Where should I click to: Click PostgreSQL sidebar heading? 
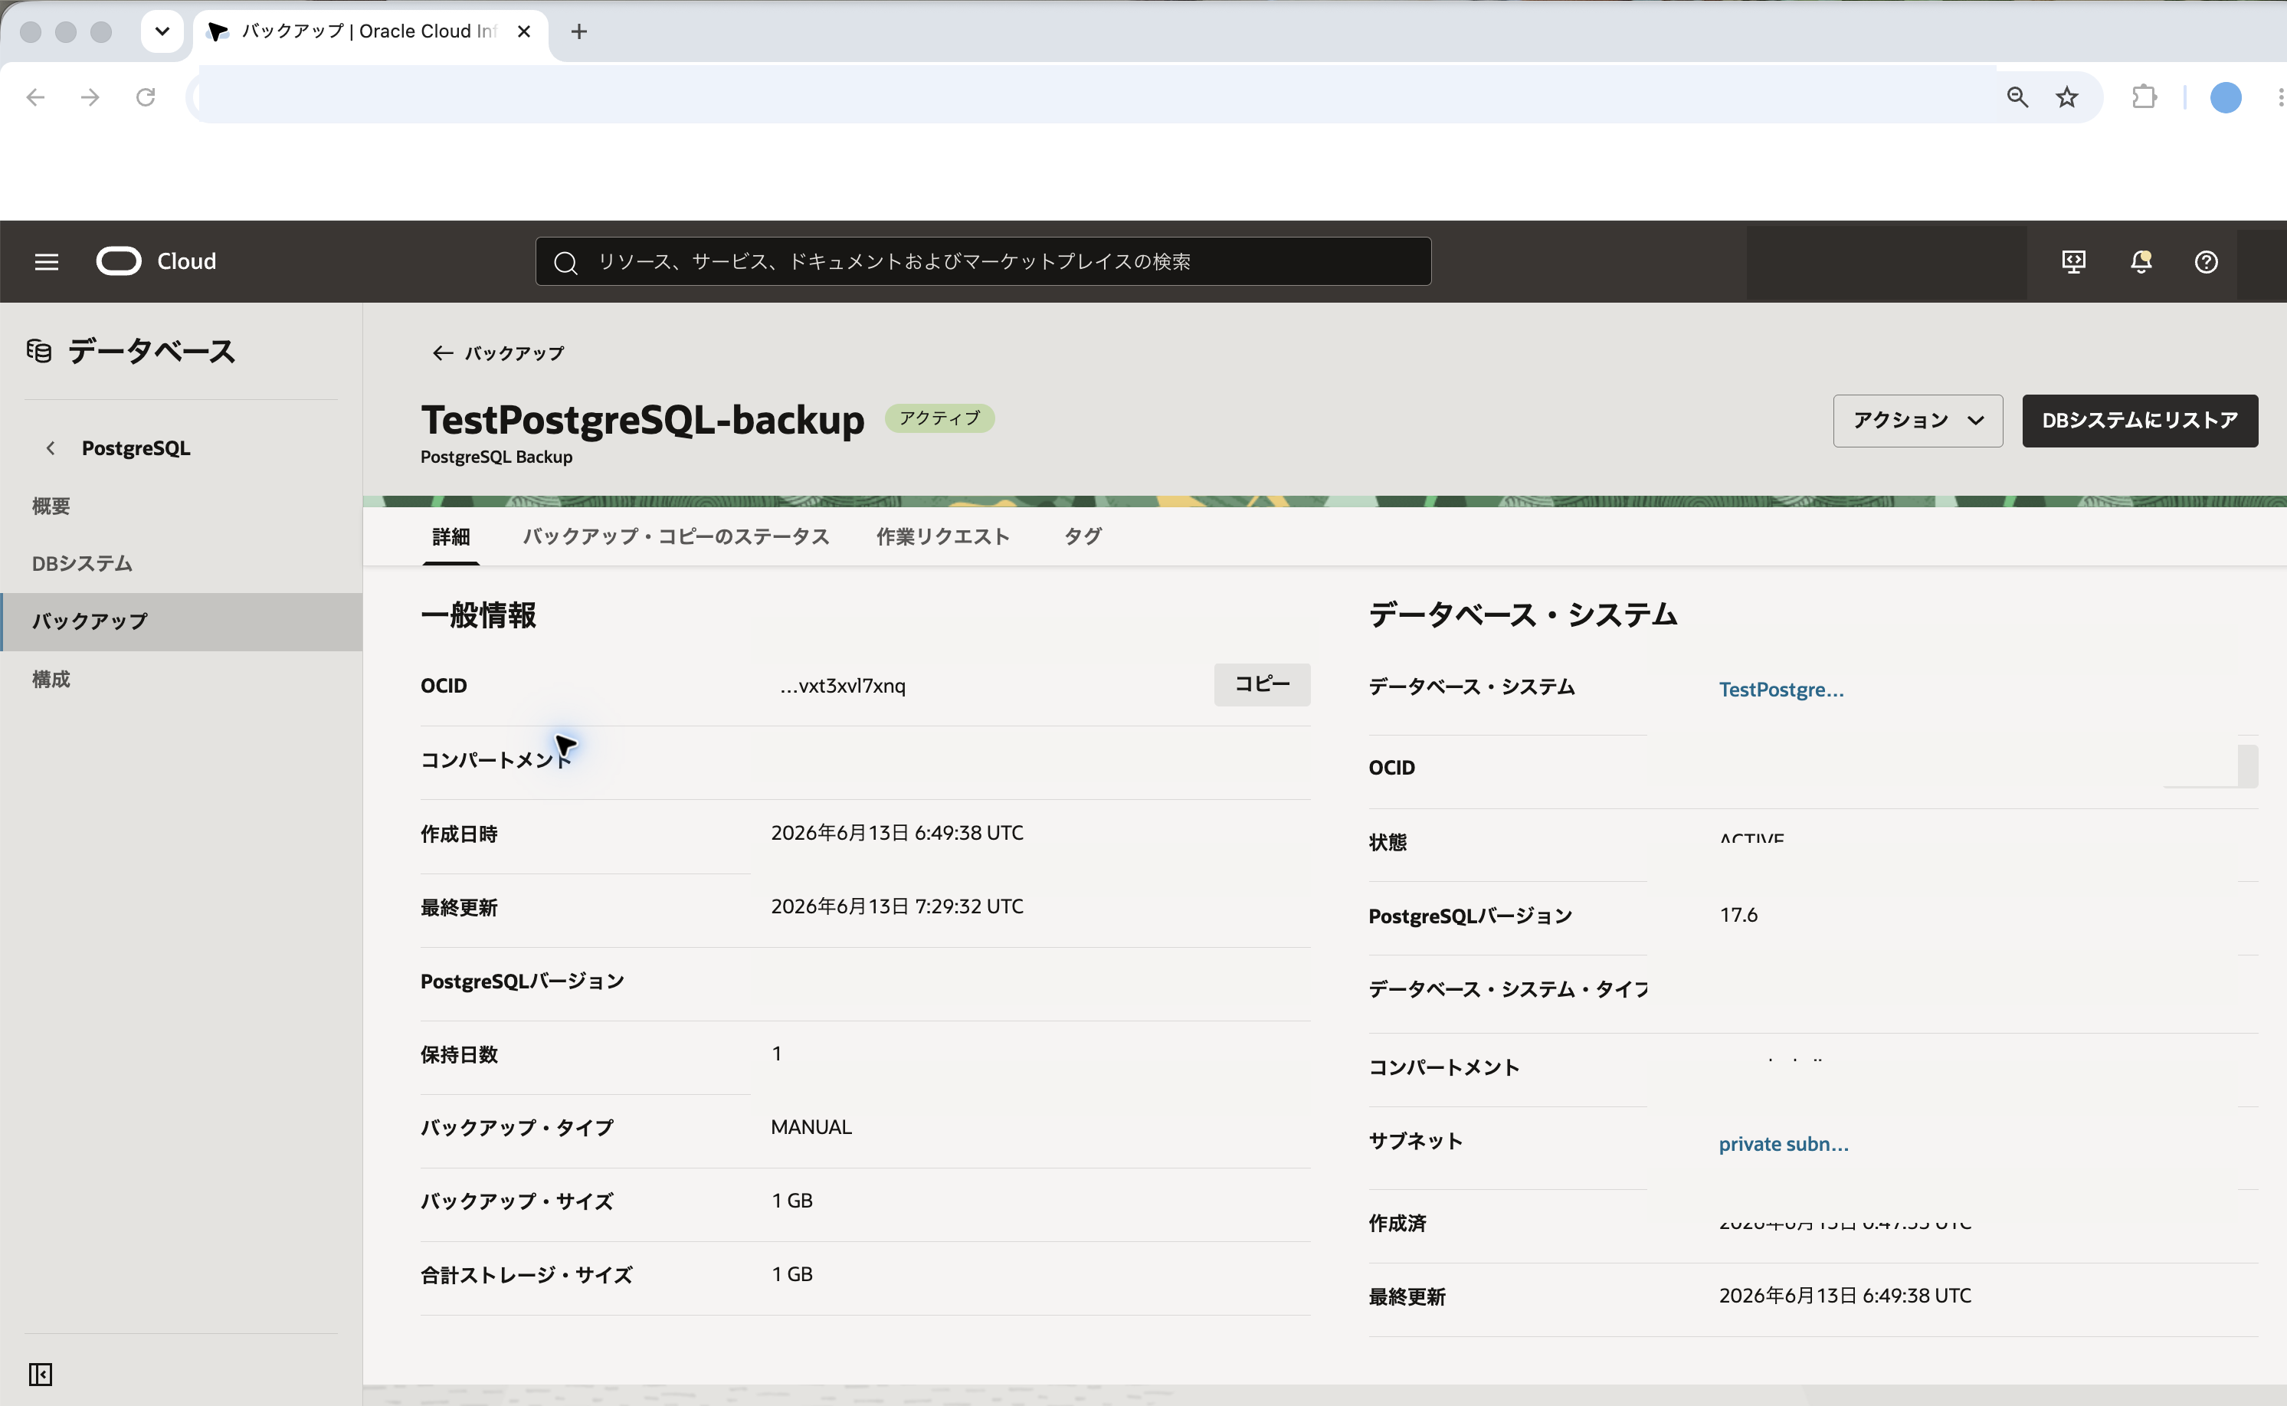click(x=136, y=448)
